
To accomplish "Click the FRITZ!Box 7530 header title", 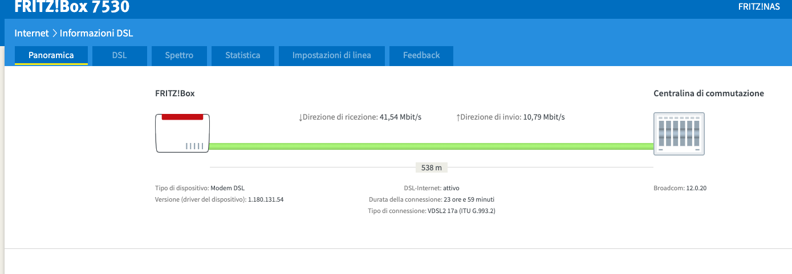I will pos(72,7).
